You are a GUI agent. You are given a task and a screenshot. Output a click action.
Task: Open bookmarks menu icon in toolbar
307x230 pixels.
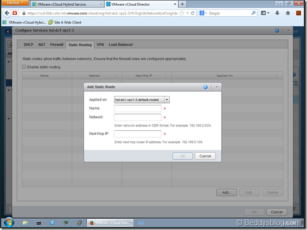[265, 13]
